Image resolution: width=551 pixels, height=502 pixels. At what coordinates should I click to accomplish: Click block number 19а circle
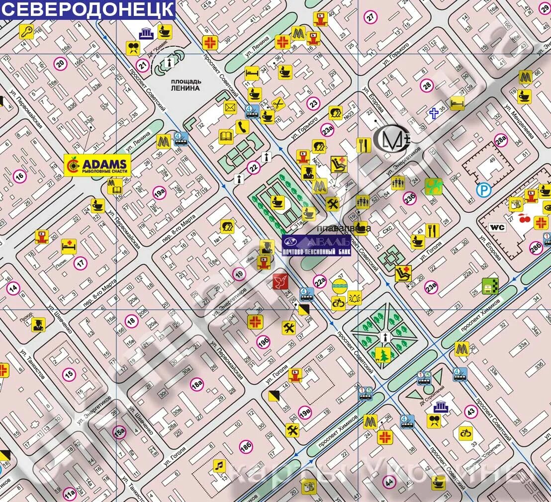[x=159, y=193]
